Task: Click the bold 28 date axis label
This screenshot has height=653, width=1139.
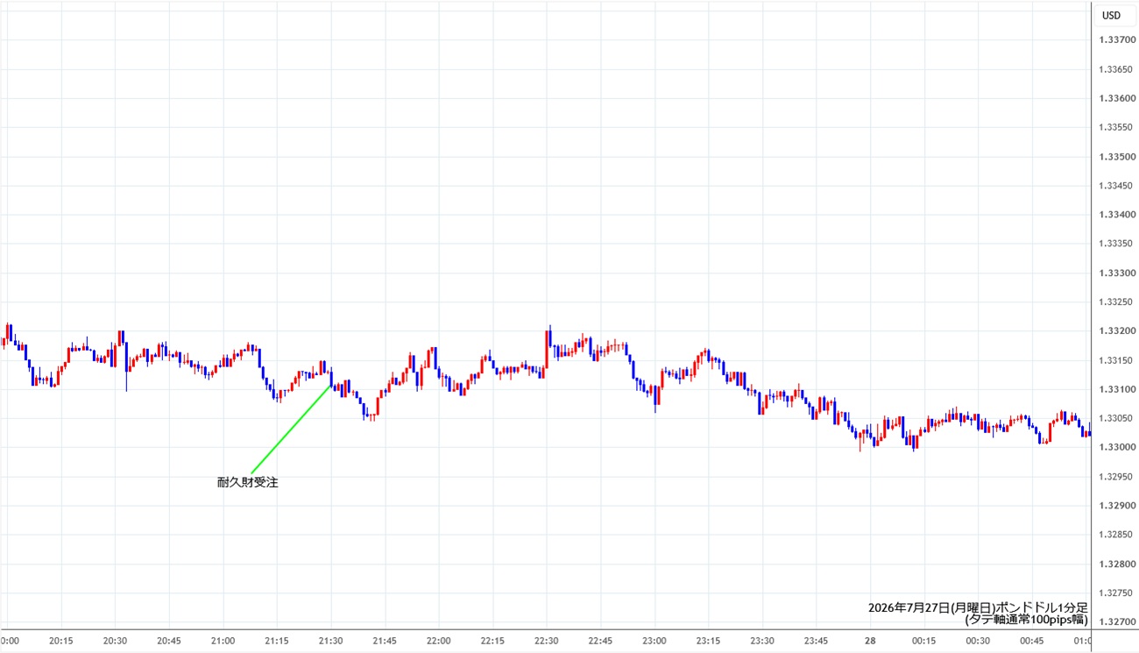Action: (x=870, y=641)
